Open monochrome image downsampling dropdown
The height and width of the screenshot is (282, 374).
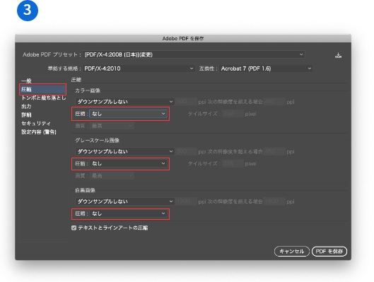124,201
